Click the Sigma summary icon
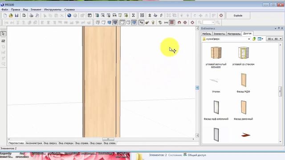Viewport: 285px width, 160px height. pyautogui.click(x=133, y=16)
